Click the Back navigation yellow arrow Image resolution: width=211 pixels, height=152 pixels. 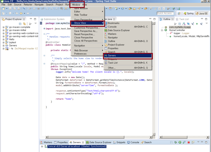(21, 13)
